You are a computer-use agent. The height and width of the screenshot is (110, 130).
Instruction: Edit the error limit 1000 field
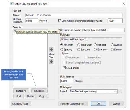pos(115,21)
